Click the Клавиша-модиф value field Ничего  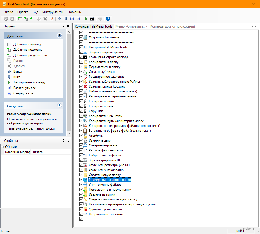(51, 152)
